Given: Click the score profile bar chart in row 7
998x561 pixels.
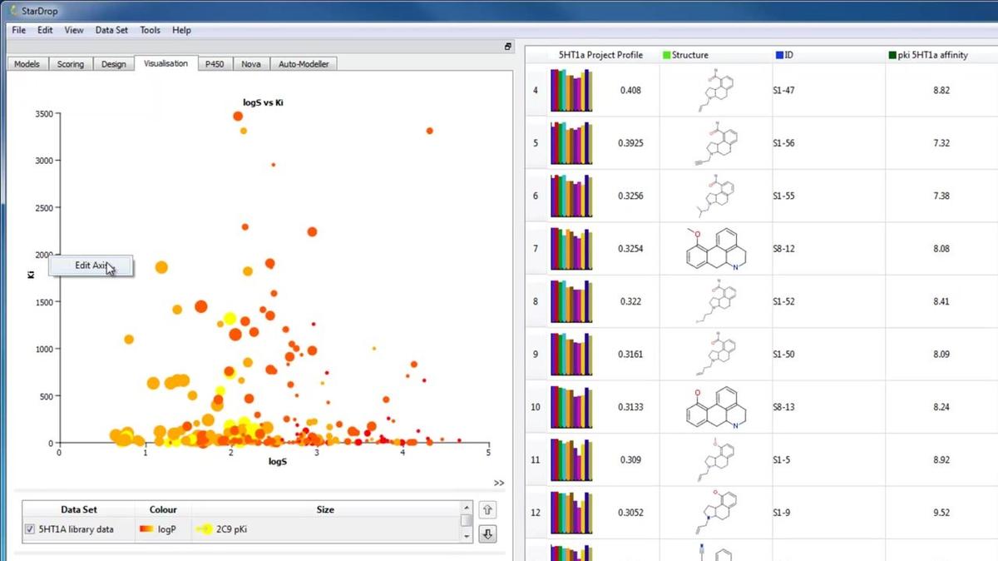Looking at the screenshot, I should [571, 249].
